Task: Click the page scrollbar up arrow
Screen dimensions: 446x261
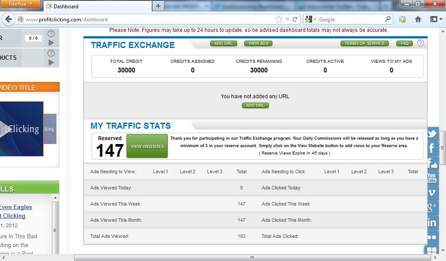Action: [x=443, y=31]
